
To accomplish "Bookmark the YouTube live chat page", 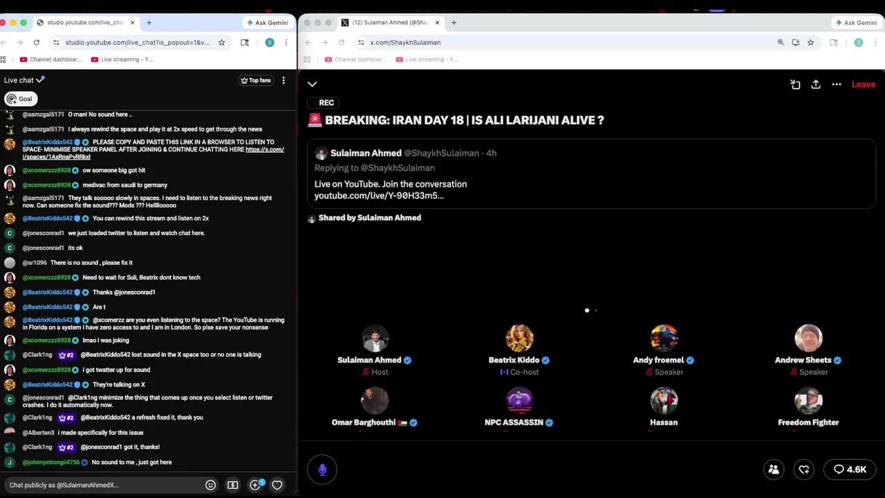I will point(221,42).
